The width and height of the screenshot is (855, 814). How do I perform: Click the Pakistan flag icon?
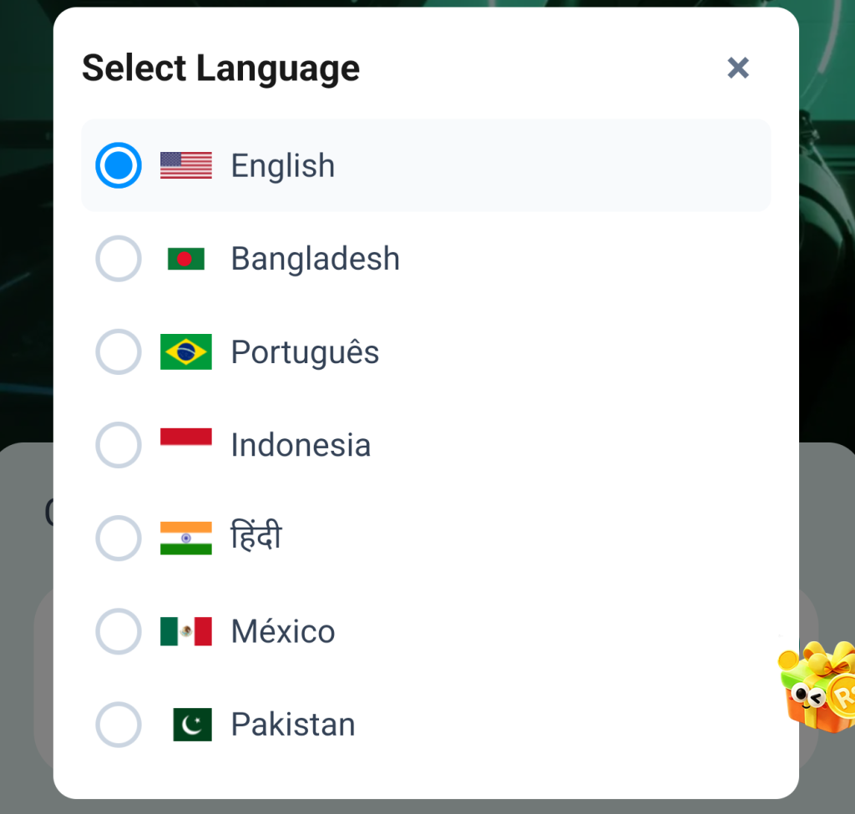click(192, 725)
